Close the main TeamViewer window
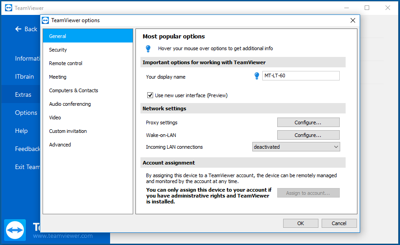The height and width of the screenshot is (245, 400). click(388, 8)
